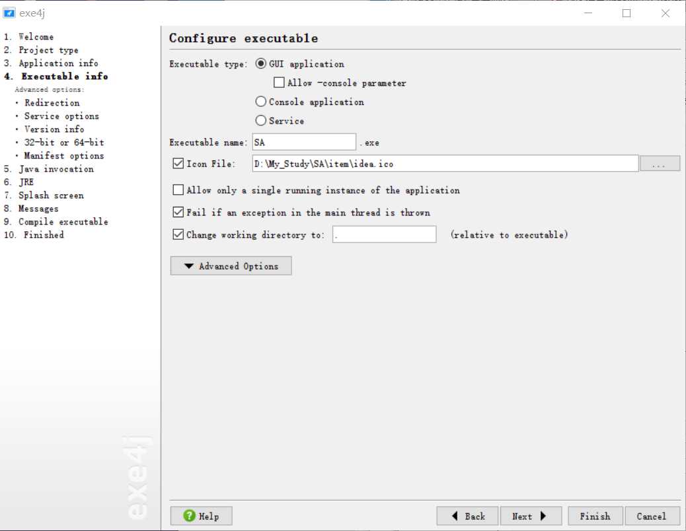Image resolution: width=686 pixels, height=531 pixels.
Task: Jump to step 6 JRE
Action: (x=19, y=182)
